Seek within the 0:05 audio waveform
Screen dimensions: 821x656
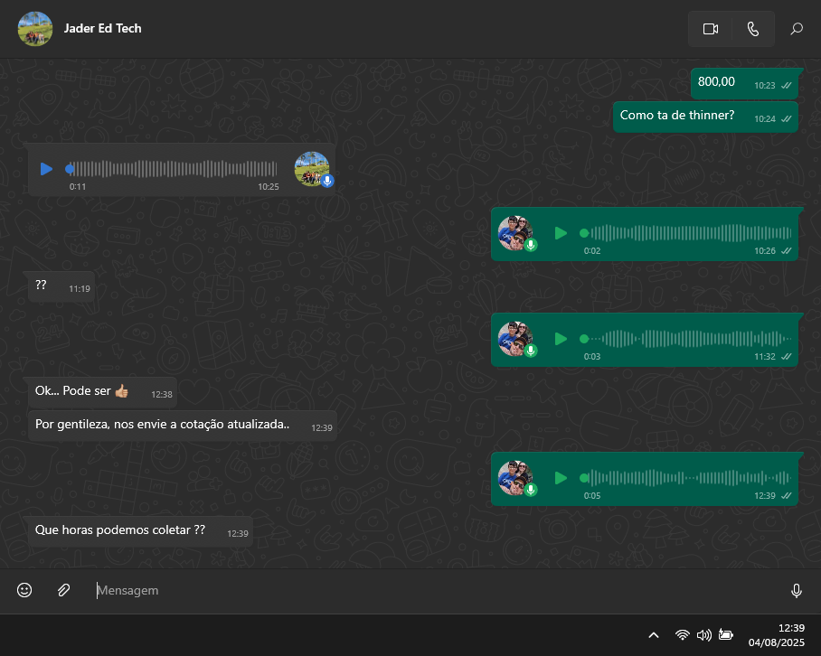click(x=687, y=478)
